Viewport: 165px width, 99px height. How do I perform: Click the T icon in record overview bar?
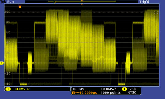tap(54, 2)
